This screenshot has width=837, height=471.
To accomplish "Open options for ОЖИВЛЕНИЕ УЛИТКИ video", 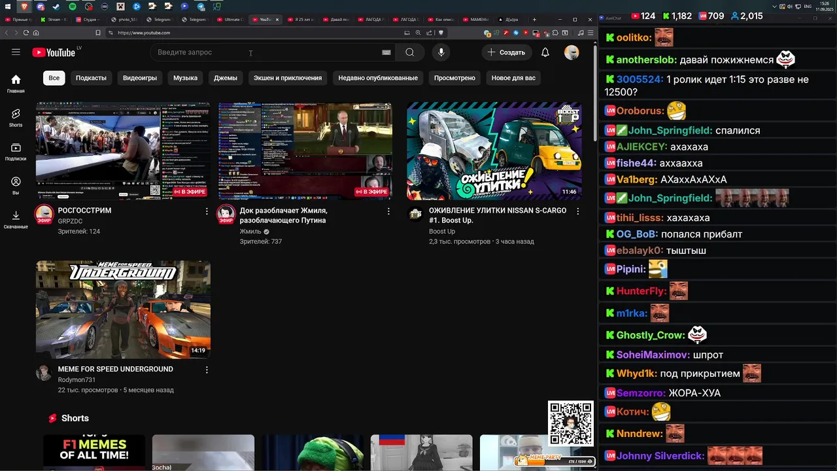I will pyautogui.click(x=577, y=211).
